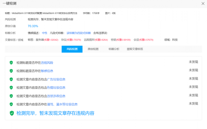Image resolution: width=207 pixels, height=129 pixels.
Task: Switch to the 原创检测 tab
Action: pos(93,49)
